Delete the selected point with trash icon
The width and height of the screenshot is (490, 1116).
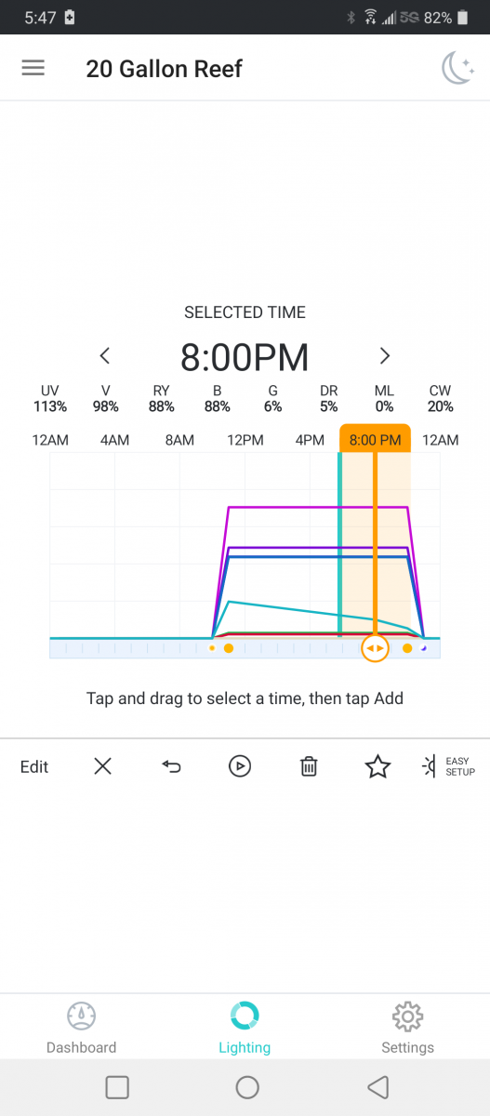tap(309, 766)
